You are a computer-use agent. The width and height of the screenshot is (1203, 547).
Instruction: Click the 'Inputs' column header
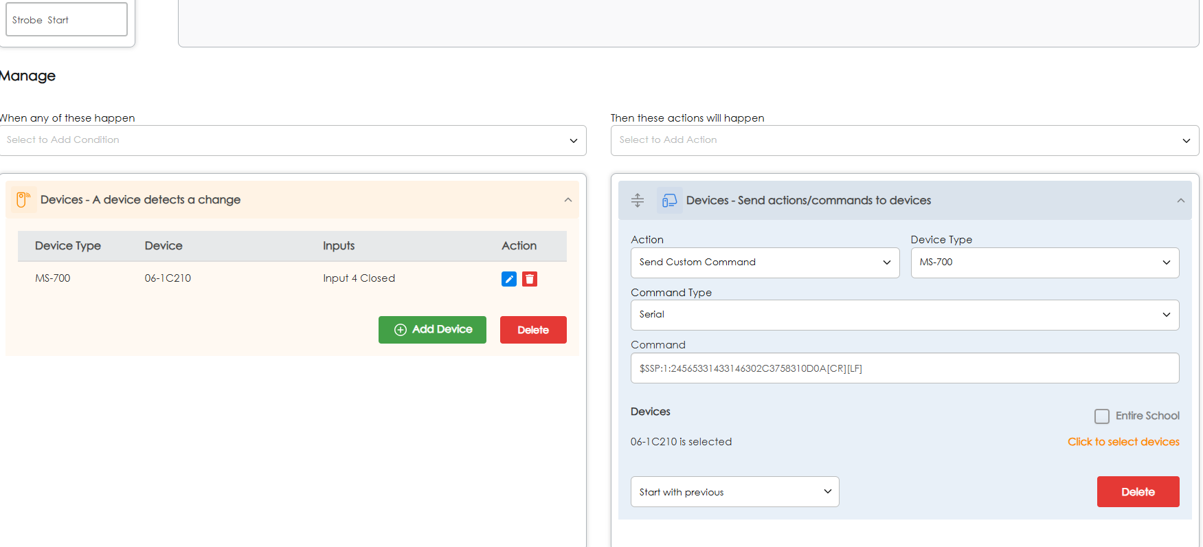point(339,246)
